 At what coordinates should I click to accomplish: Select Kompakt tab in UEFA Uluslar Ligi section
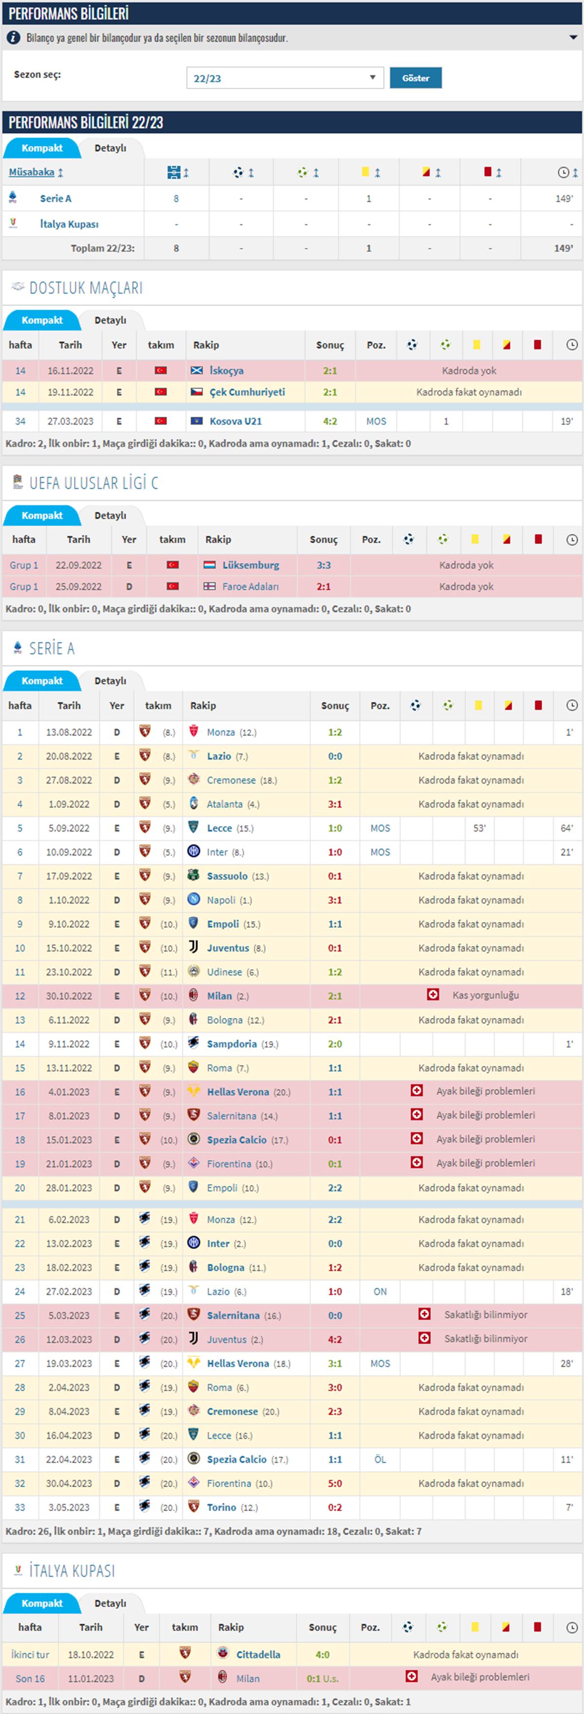click(42, 515)
